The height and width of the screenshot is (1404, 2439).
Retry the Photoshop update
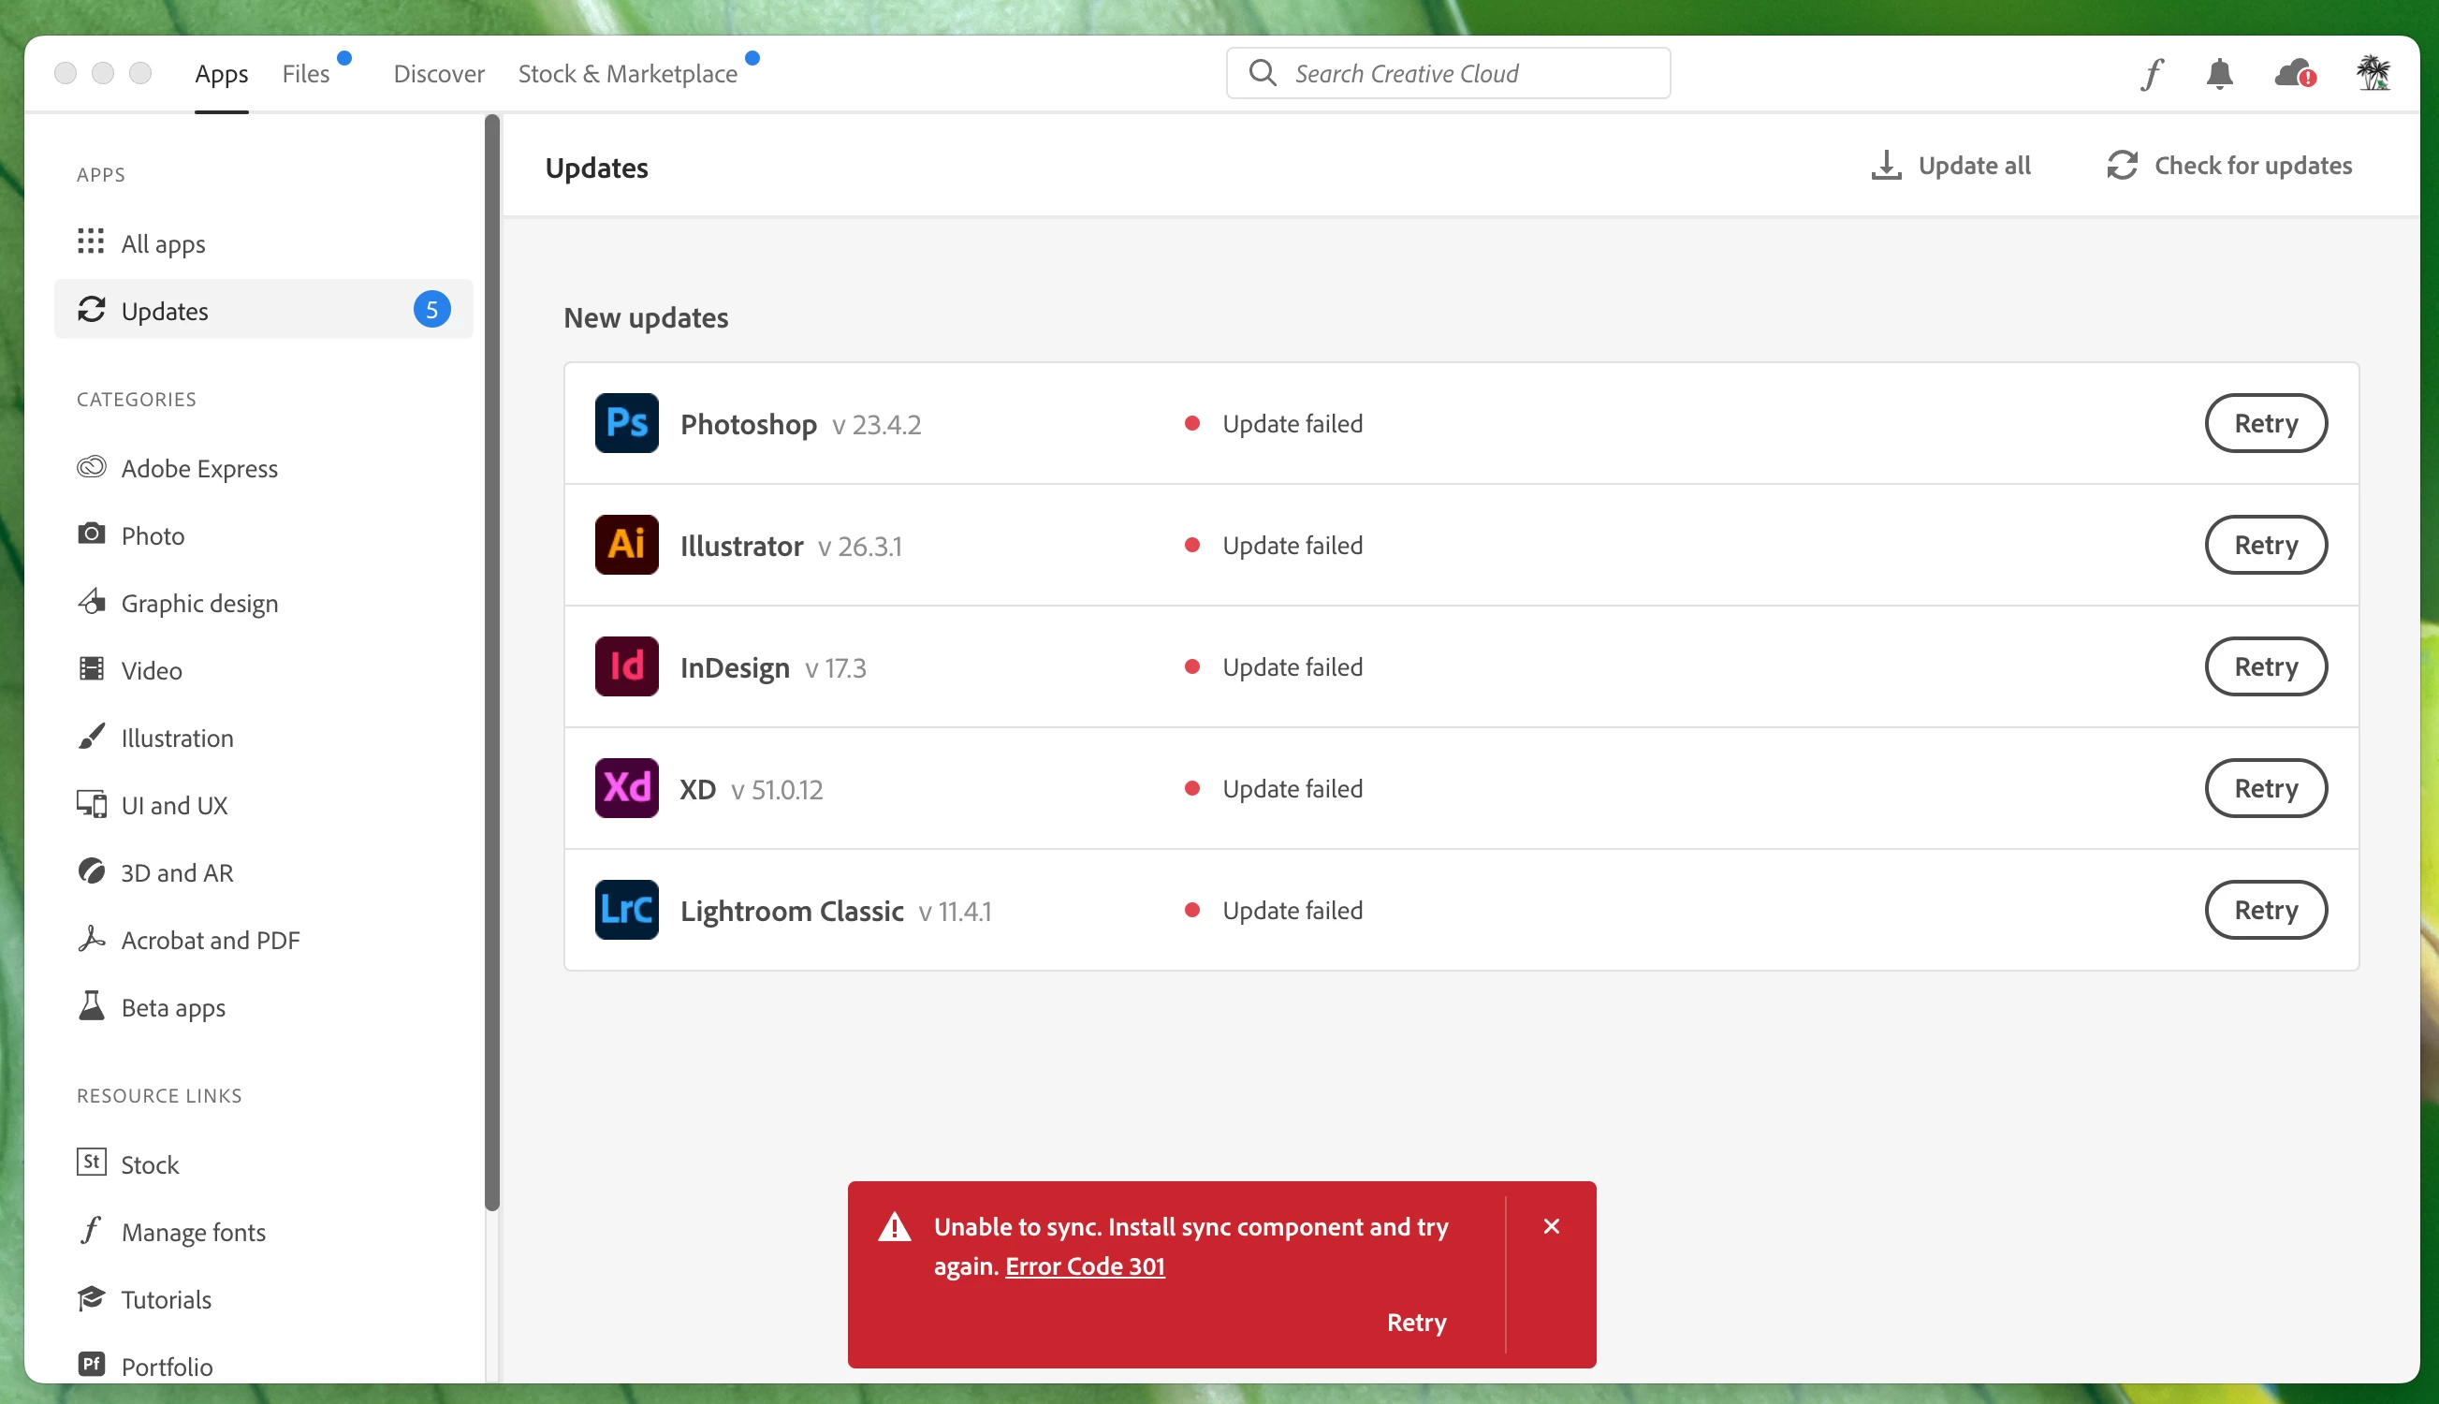[x=2266, y=423]
